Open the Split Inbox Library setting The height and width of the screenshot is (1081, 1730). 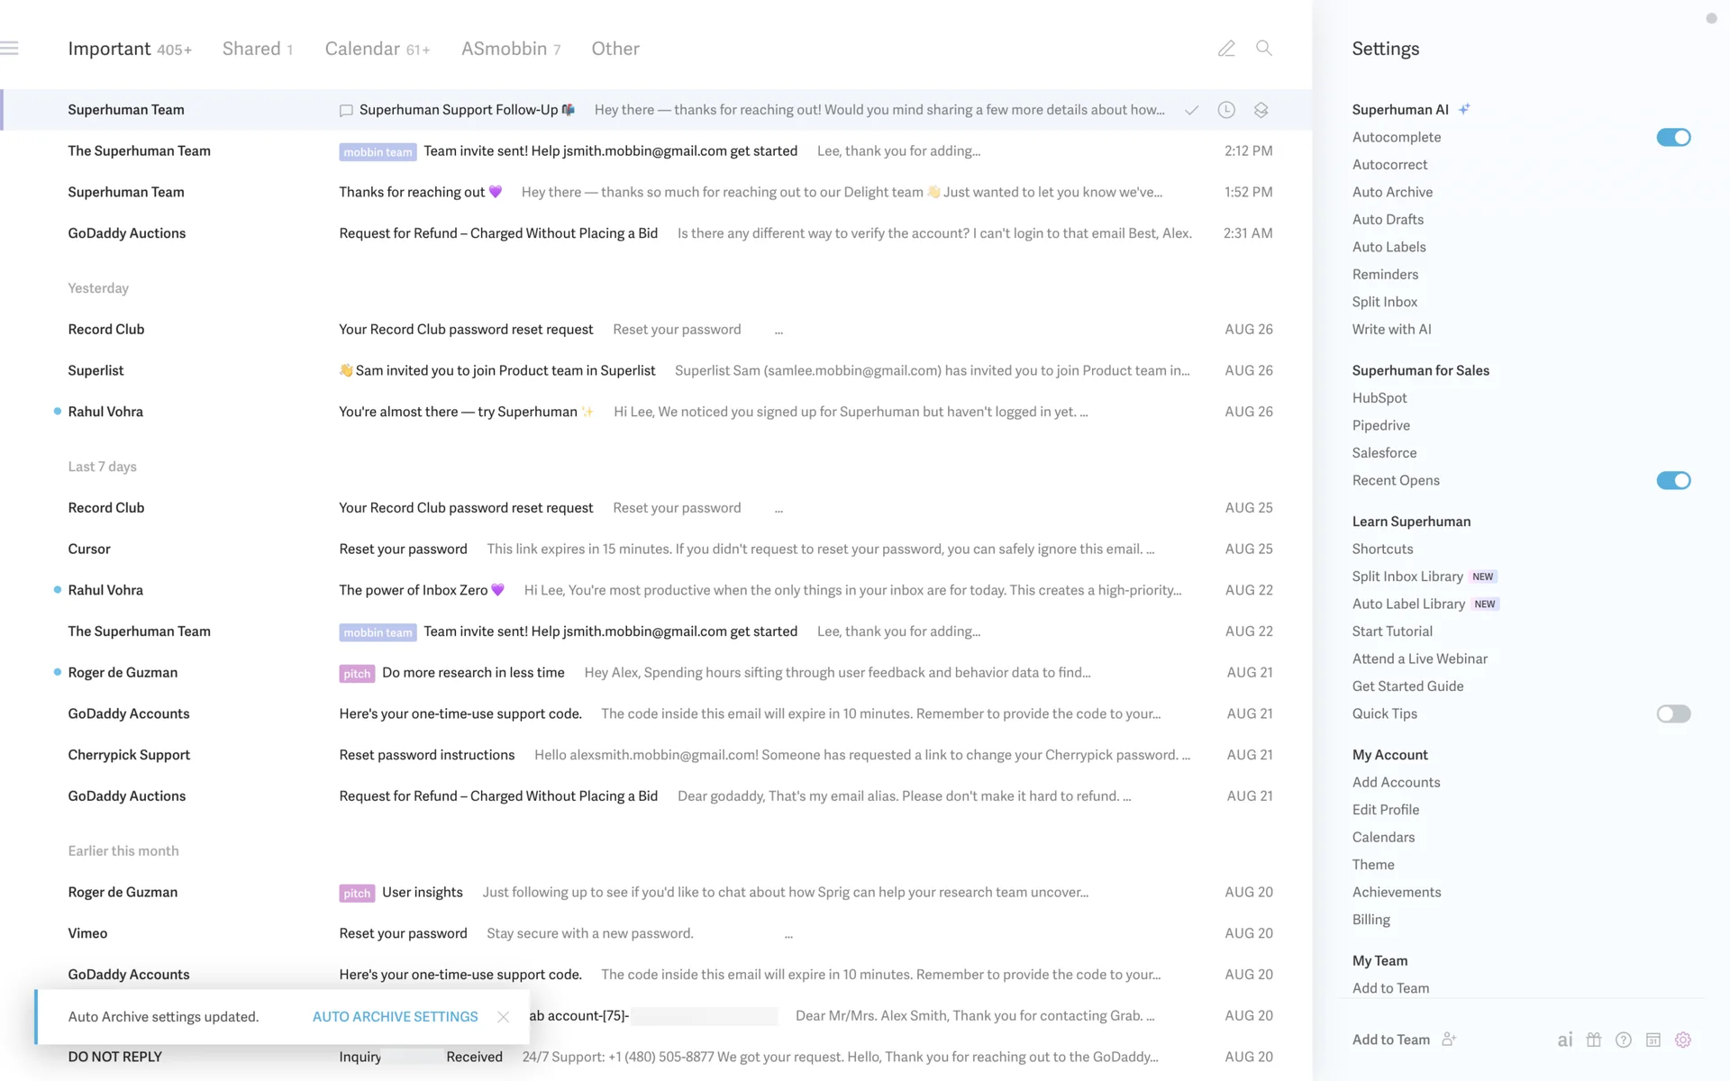pos(1407,577)
